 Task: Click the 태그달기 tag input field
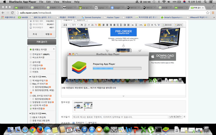[x=120, y=117]
